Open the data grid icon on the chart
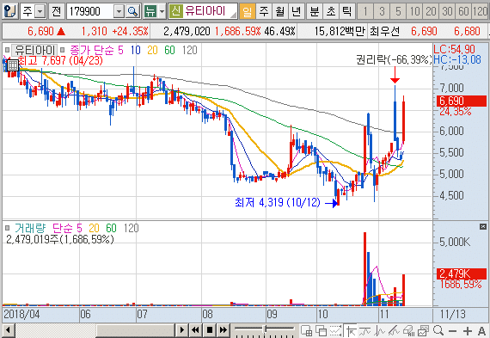This screenshot has height=338, width=490. click(x=13, y=65)
